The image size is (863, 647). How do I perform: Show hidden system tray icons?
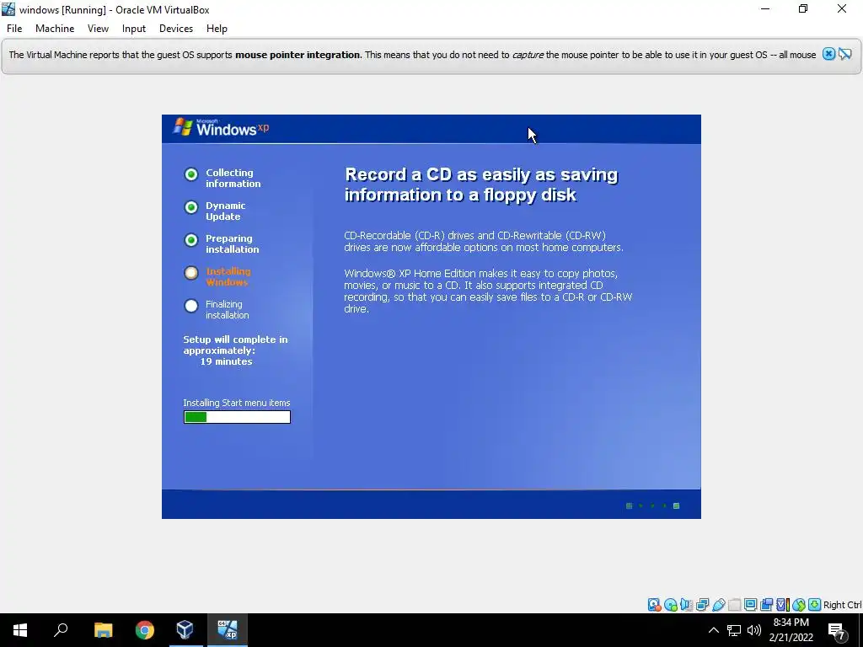tap(713, 630)
